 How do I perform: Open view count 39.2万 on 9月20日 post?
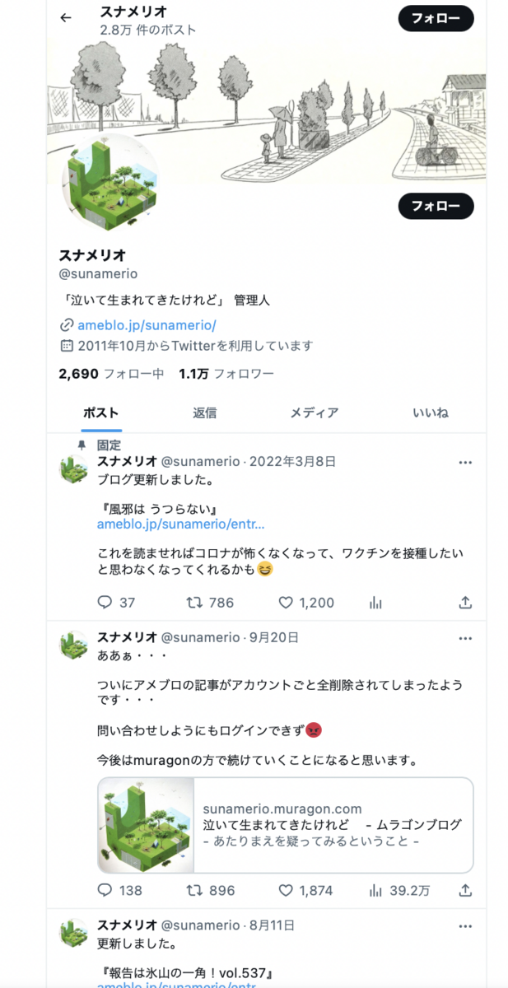(x=399, y=890)
